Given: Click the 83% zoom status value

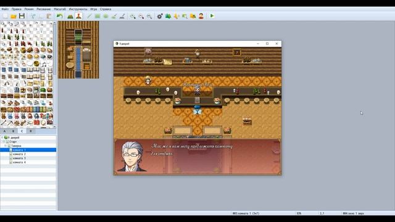Looking at the screenshot, I should (299, 213).
